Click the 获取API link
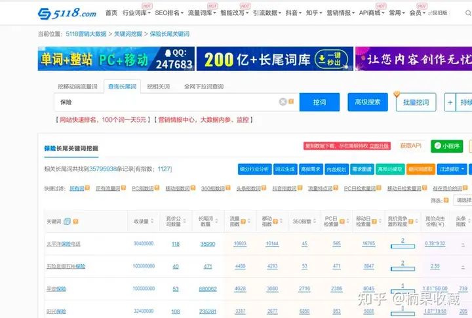This screenshot has width=472, height=318. pyautogui.click(x=410, y=146)
